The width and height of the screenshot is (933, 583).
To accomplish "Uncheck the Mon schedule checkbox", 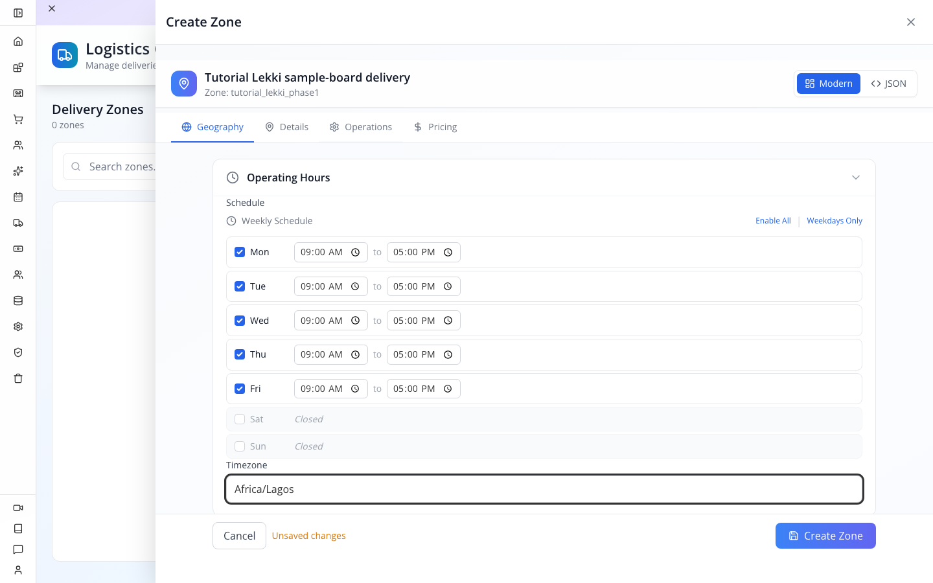I will [x=240, y=252].
